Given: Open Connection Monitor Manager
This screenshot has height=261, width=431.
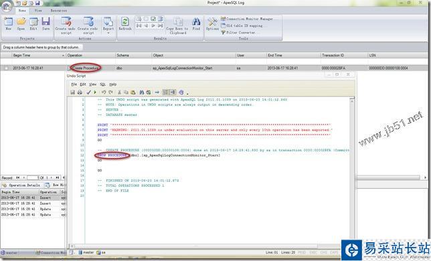Looking at the screenshot, I should [247, 19].
